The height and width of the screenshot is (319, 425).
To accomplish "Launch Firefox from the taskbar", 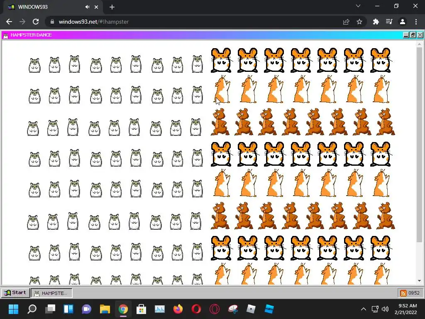I will 178,309.
